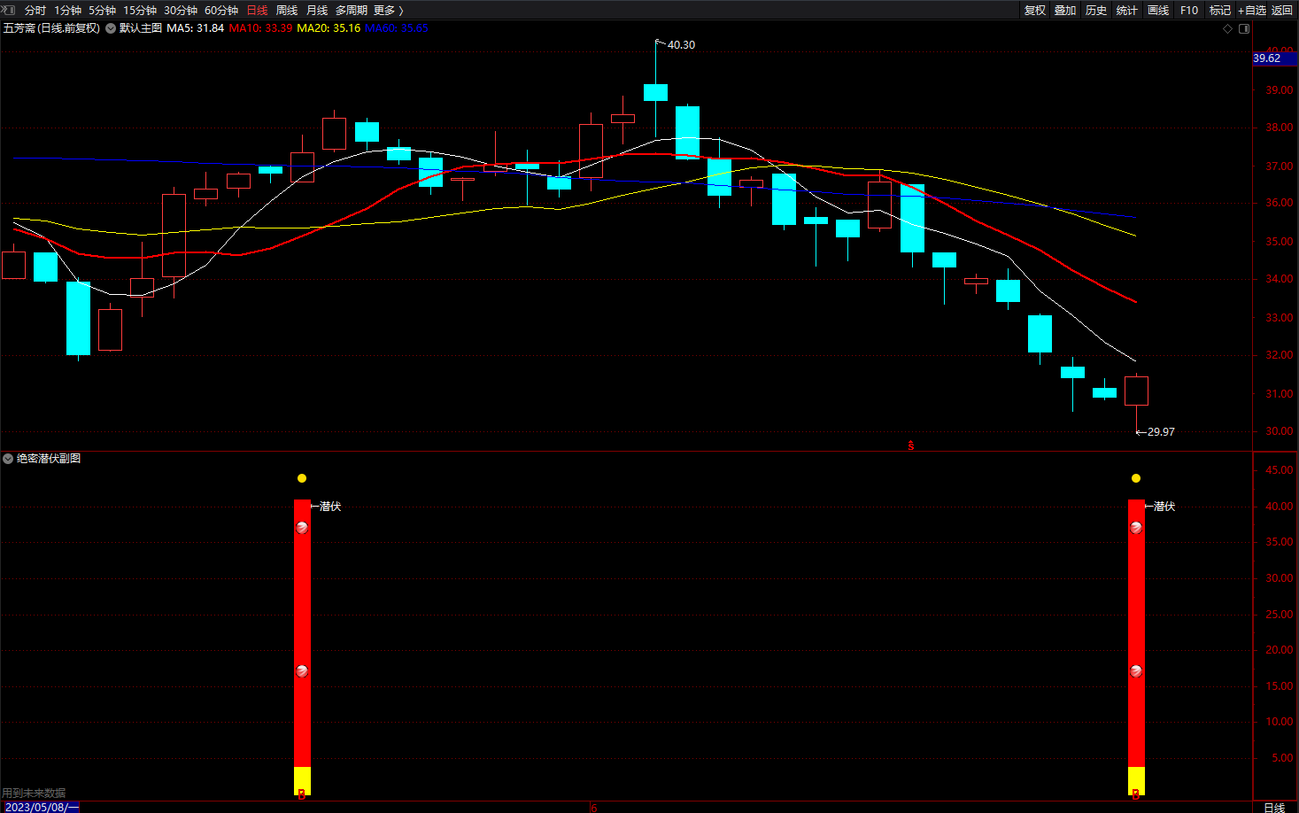Viewport: 1299px width, 813px height.
Task: Click the 日线 label at bottom-right
Action: (1274, 807)
